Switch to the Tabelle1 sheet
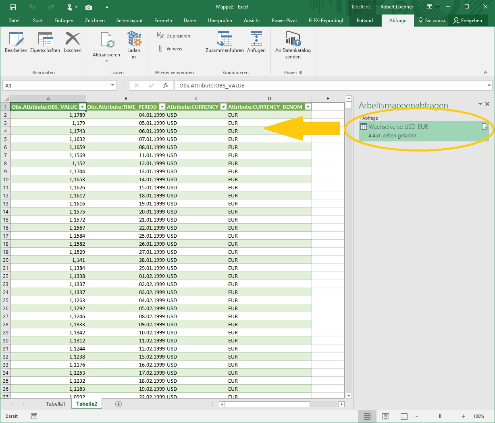 [x=56, y=403]
